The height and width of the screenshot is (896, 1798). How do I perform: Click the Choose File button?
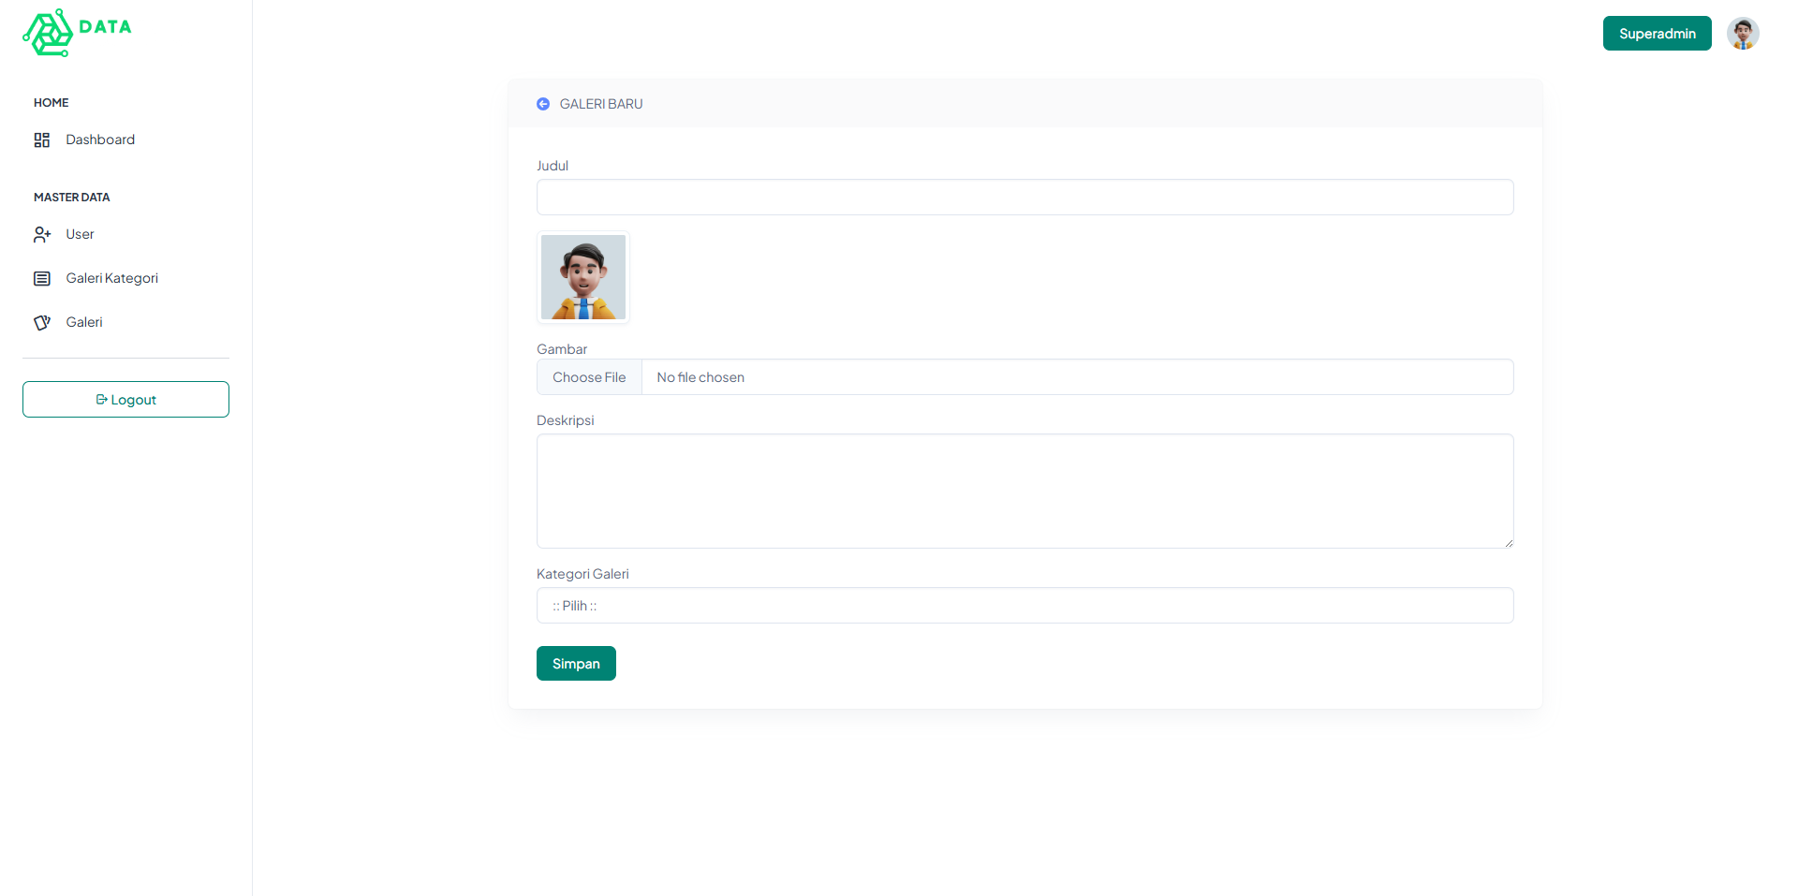(589, 377)
